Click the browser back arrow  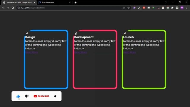pos(3,8)
